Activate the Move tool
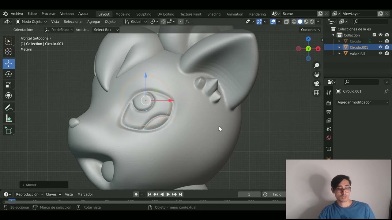392x220 pixels. click(x=9, y=64)
